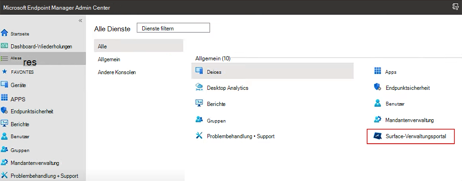This screenshot has height=181, width=462.
Task: Focus the Dienste filtern input field
Action: pyautogui.click(x=173, y=28)
